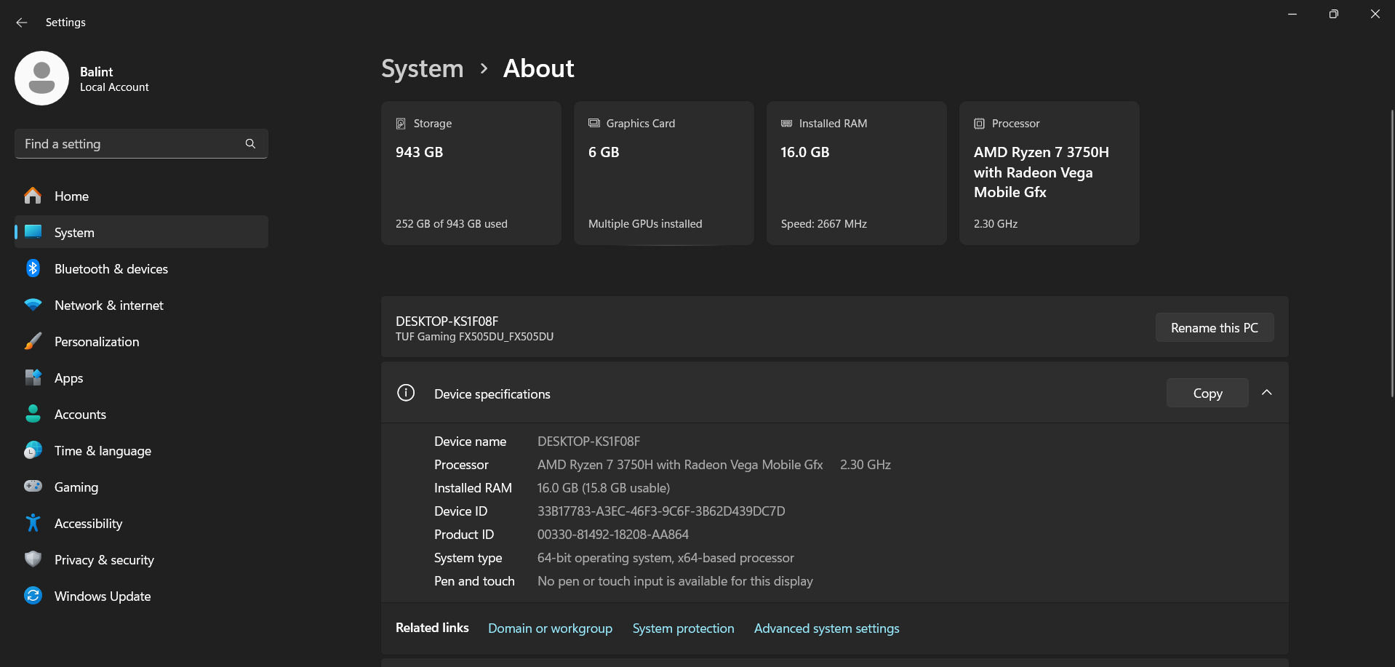Click the System monitor icon
The width and height of the screenshot is (1395, 667).
pos(33,232)
